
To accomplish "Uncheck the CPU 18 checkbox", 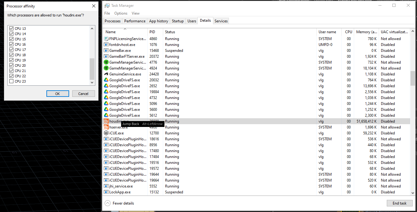I will pos(12,55).
